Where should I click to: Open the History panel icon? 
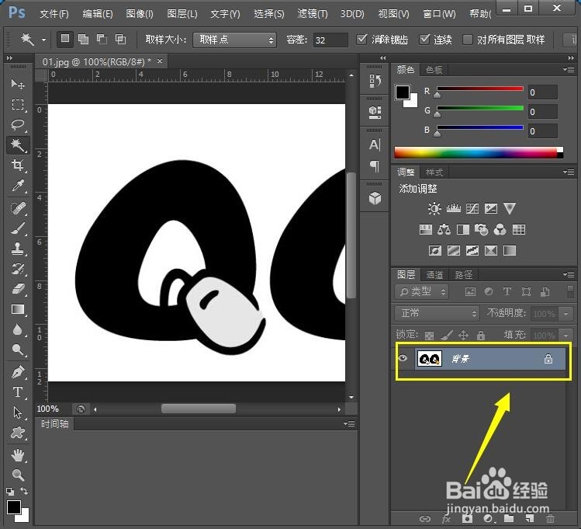(x=375, y=81)
